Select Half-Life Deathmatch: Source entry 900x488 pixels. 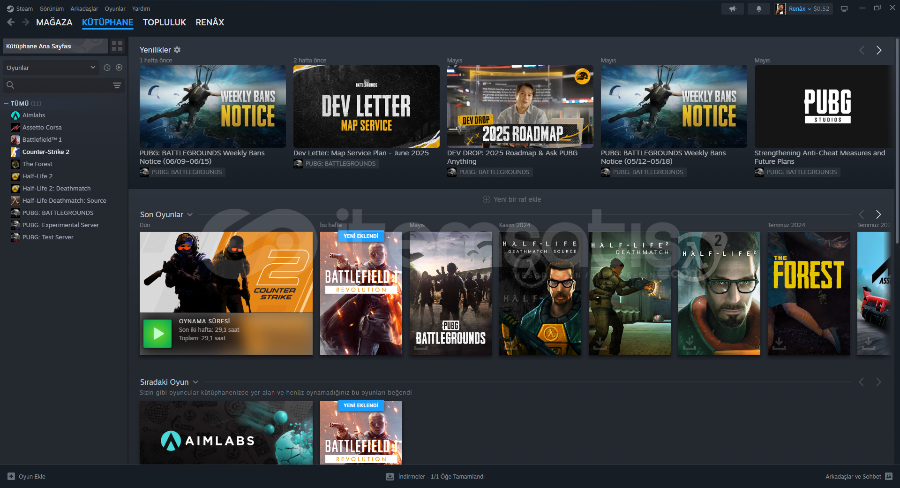point(64,200)
